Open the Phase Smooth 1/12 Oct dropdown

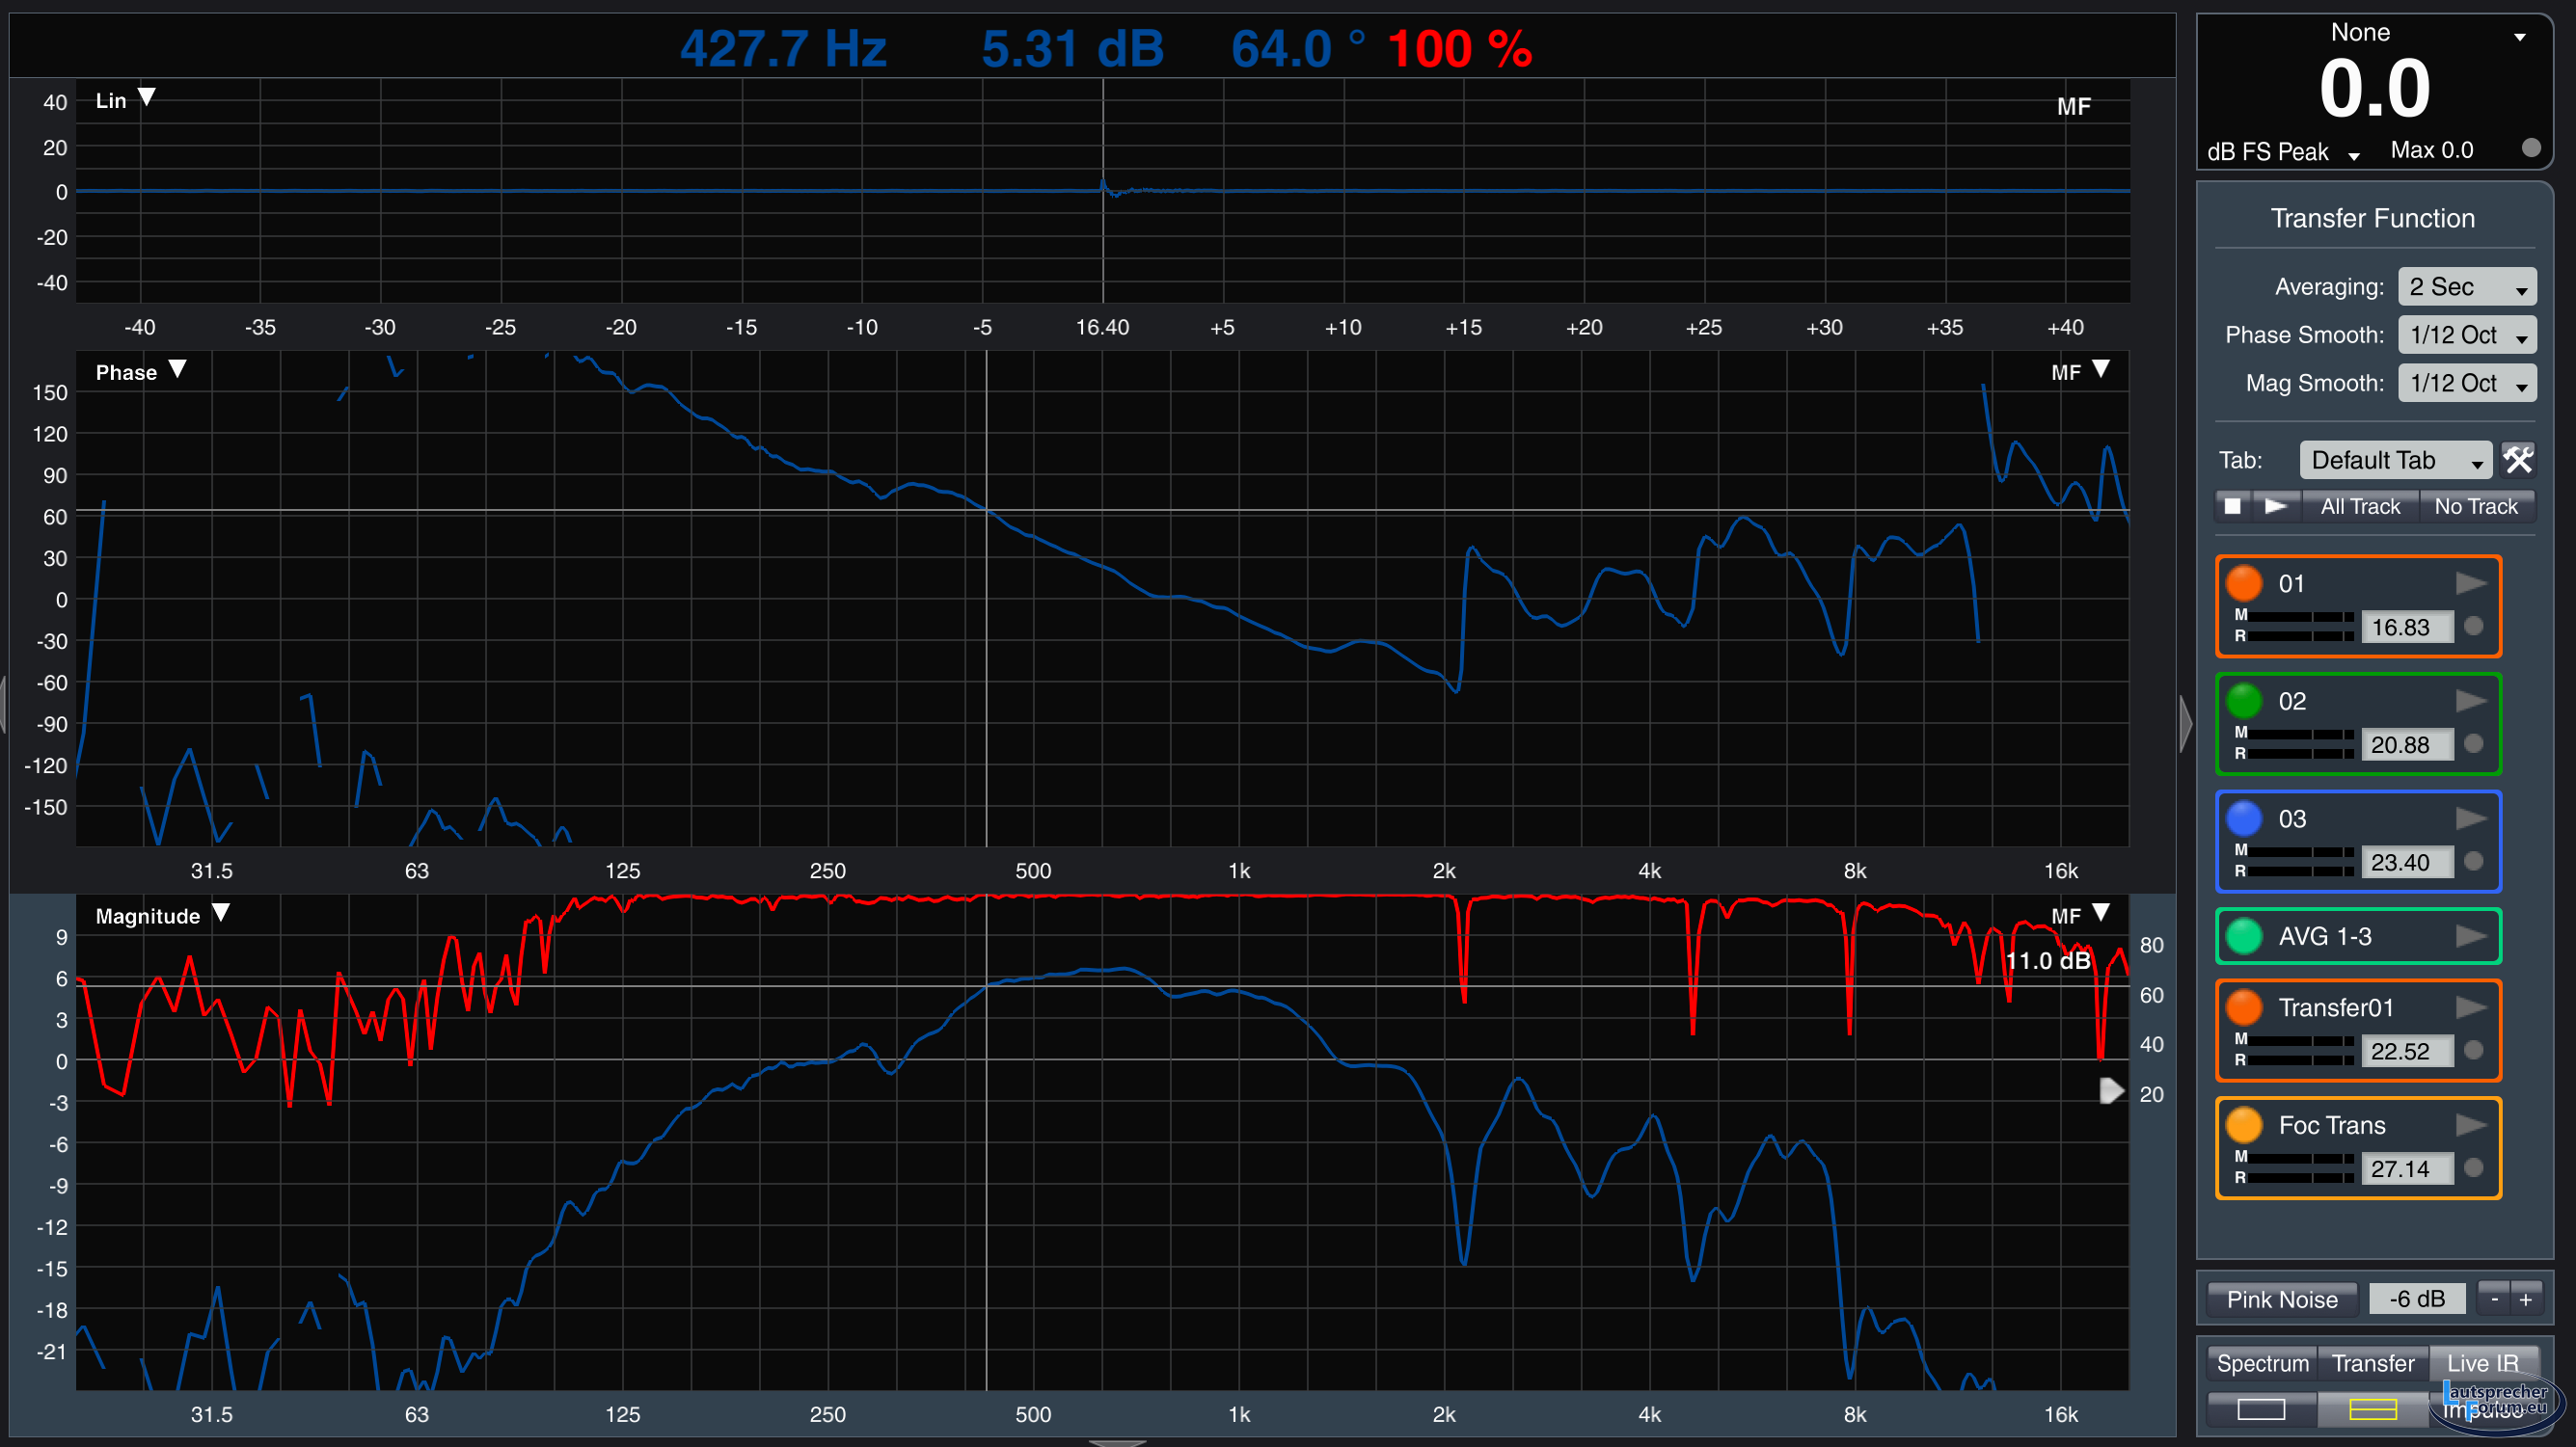tap(2466, 335)
